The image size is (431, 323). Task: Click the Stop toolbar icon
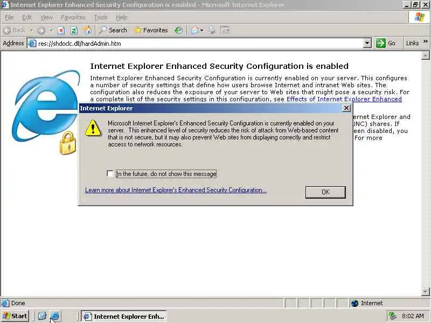(61, 30)
